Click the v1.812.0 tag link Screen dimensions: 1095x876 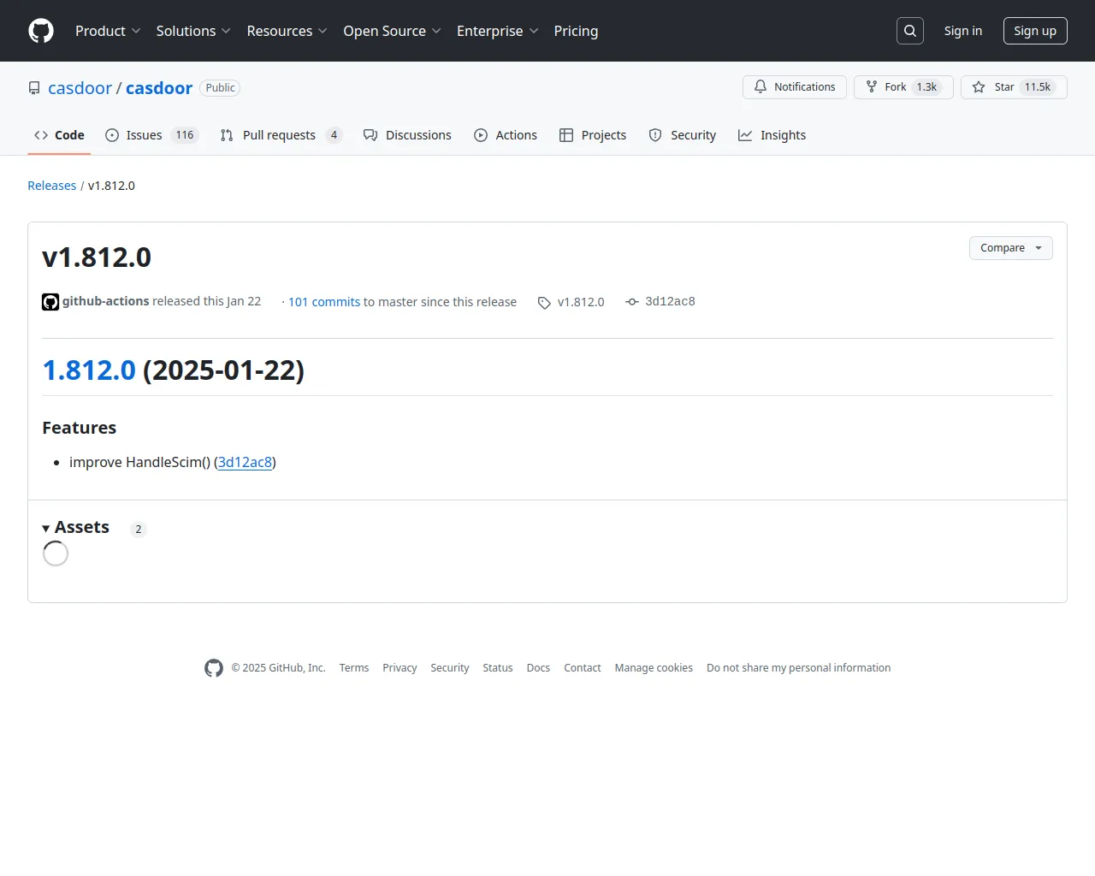581,302
